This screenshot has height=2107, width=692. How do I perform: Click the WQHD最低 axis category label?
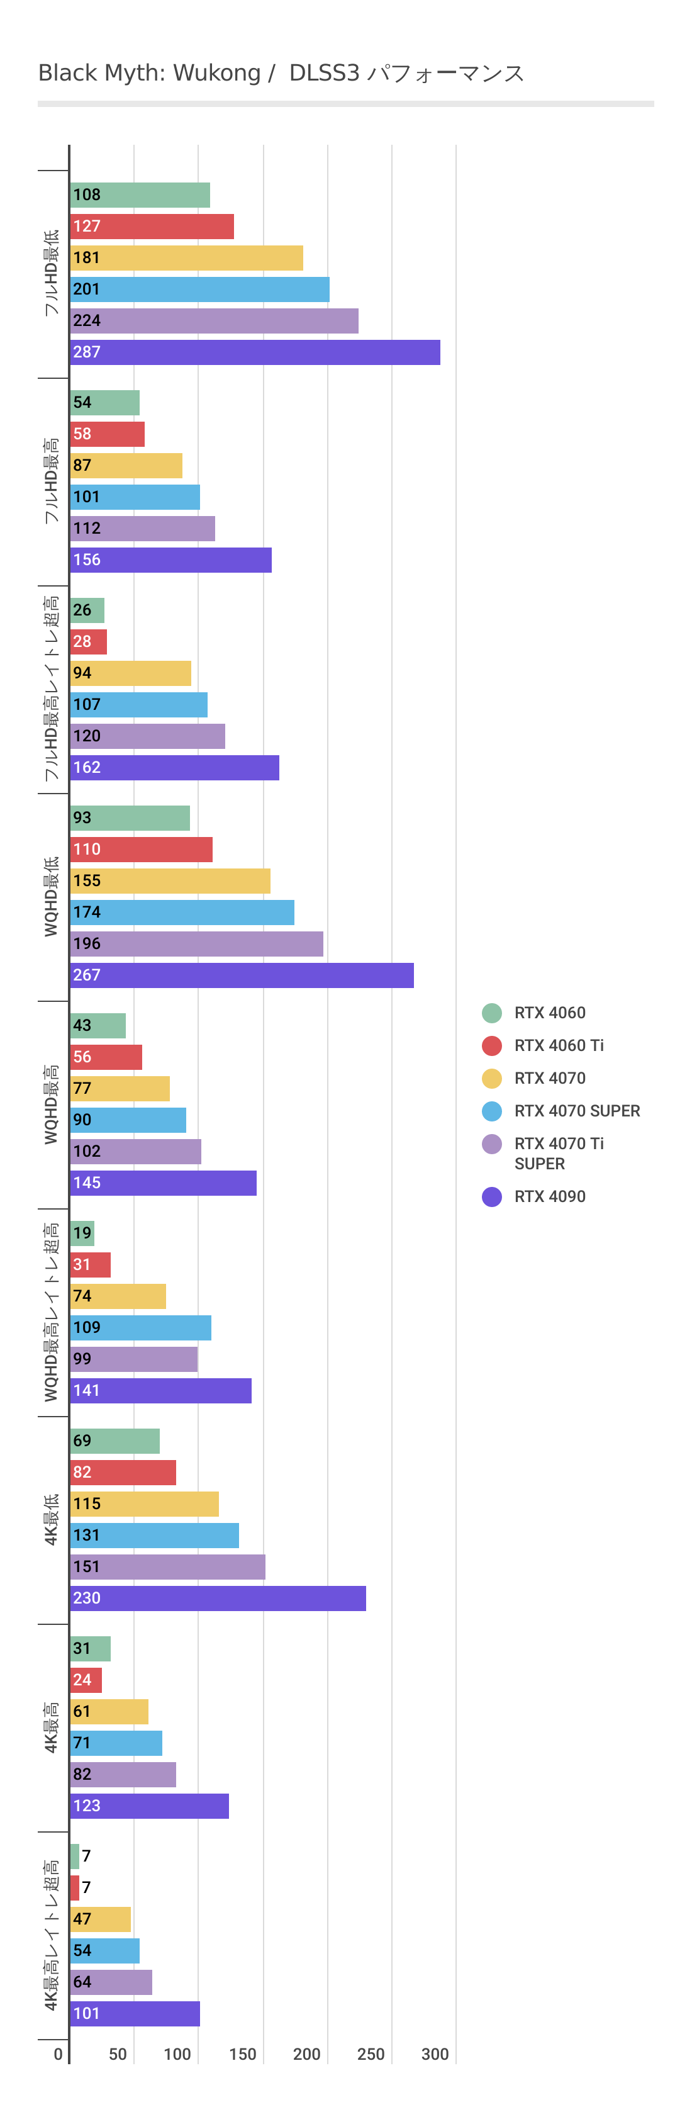[x=52, y=896]
